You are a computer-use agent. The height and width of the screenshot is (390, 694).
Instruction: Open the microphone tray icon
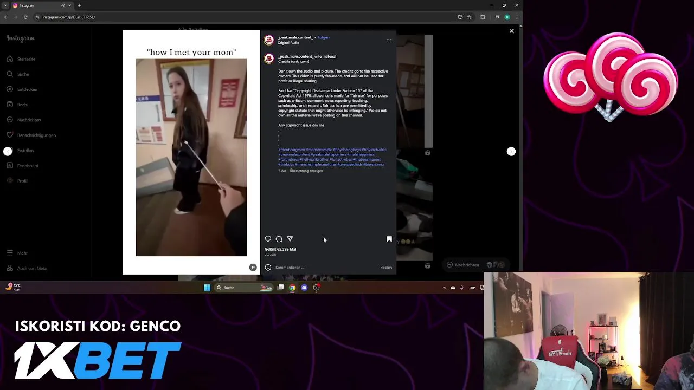(462, 288)
